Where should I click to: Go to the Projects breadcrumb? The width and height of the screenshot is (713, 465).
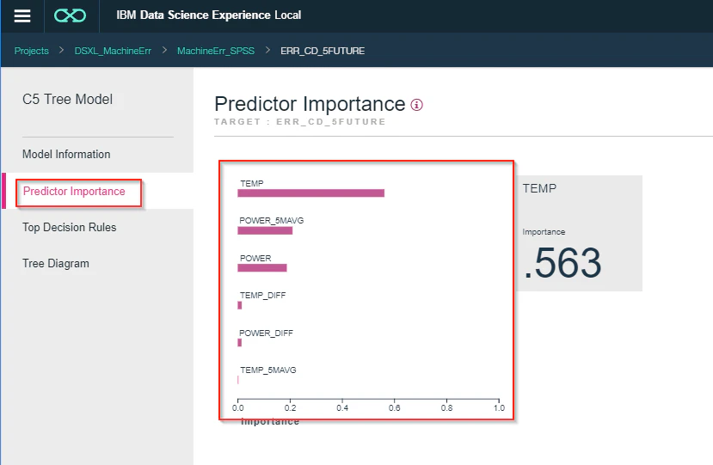[x=31, y=51]
